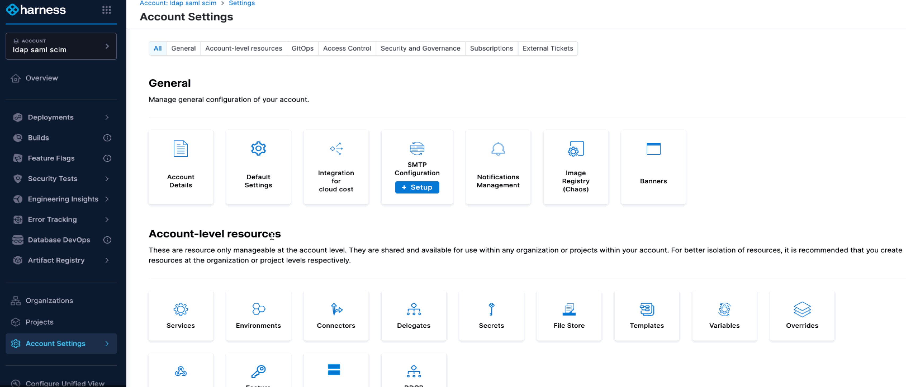This screenshot has width=906, height=387.
Task: Switch to the Access Control tab
Action: 347,48
